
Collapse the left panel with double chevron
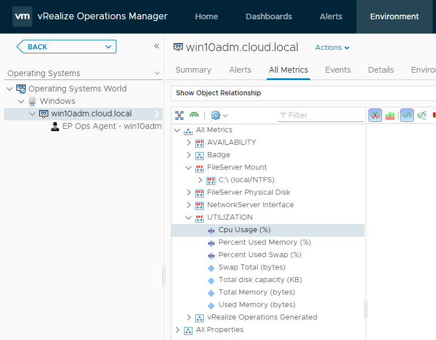coord(156,47)
